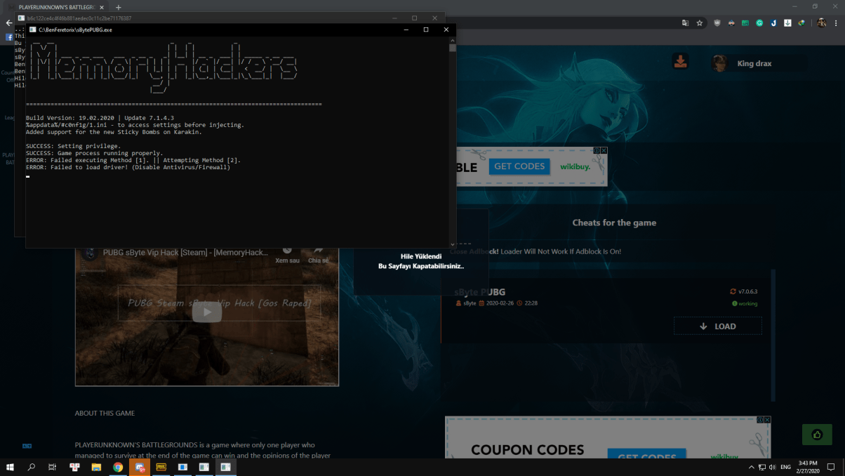Switch ENG input language

coord(785,467)
